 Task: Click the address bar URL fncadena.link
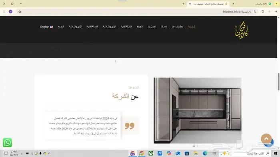(237, 12)
